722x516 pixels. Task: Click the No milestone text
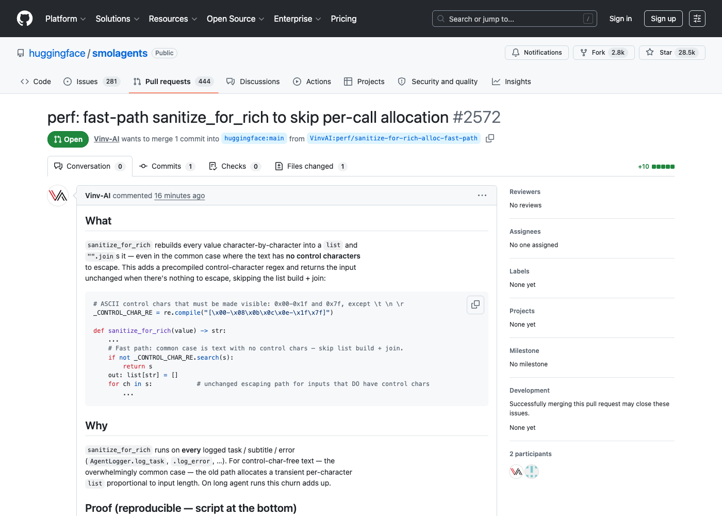(x=529, y=364)
